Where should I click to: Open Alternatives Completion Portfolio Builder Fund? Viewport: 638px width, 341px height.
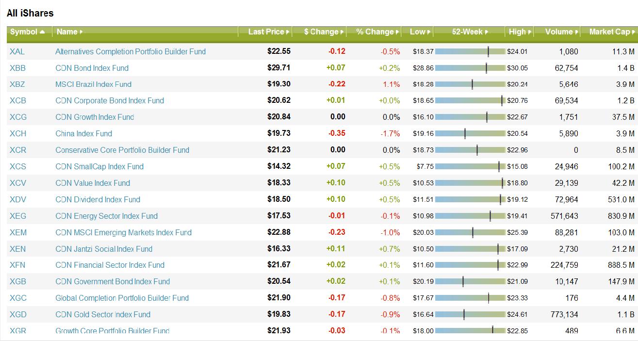[131, 51]
